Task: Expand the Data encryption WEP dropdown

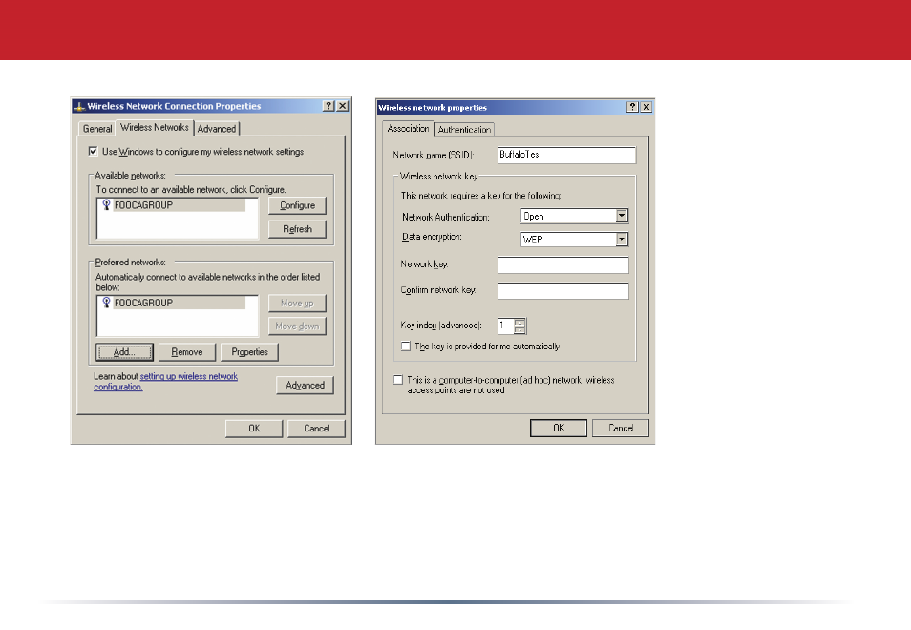Action: pos(622,240)
